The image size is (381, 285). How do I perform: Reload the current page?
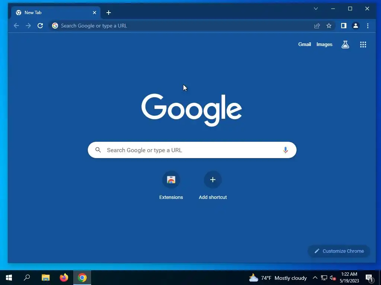click(40, 26)
